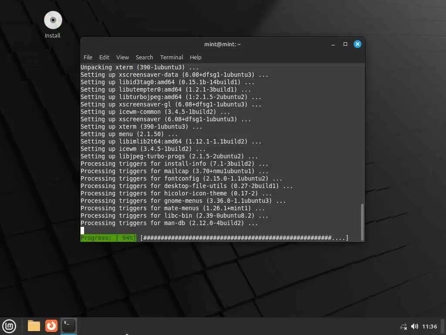Click "Processing triggers for mailcap" line
Image resolution: width=446 pixels, height=335 pixels.
tap(174, 171)
